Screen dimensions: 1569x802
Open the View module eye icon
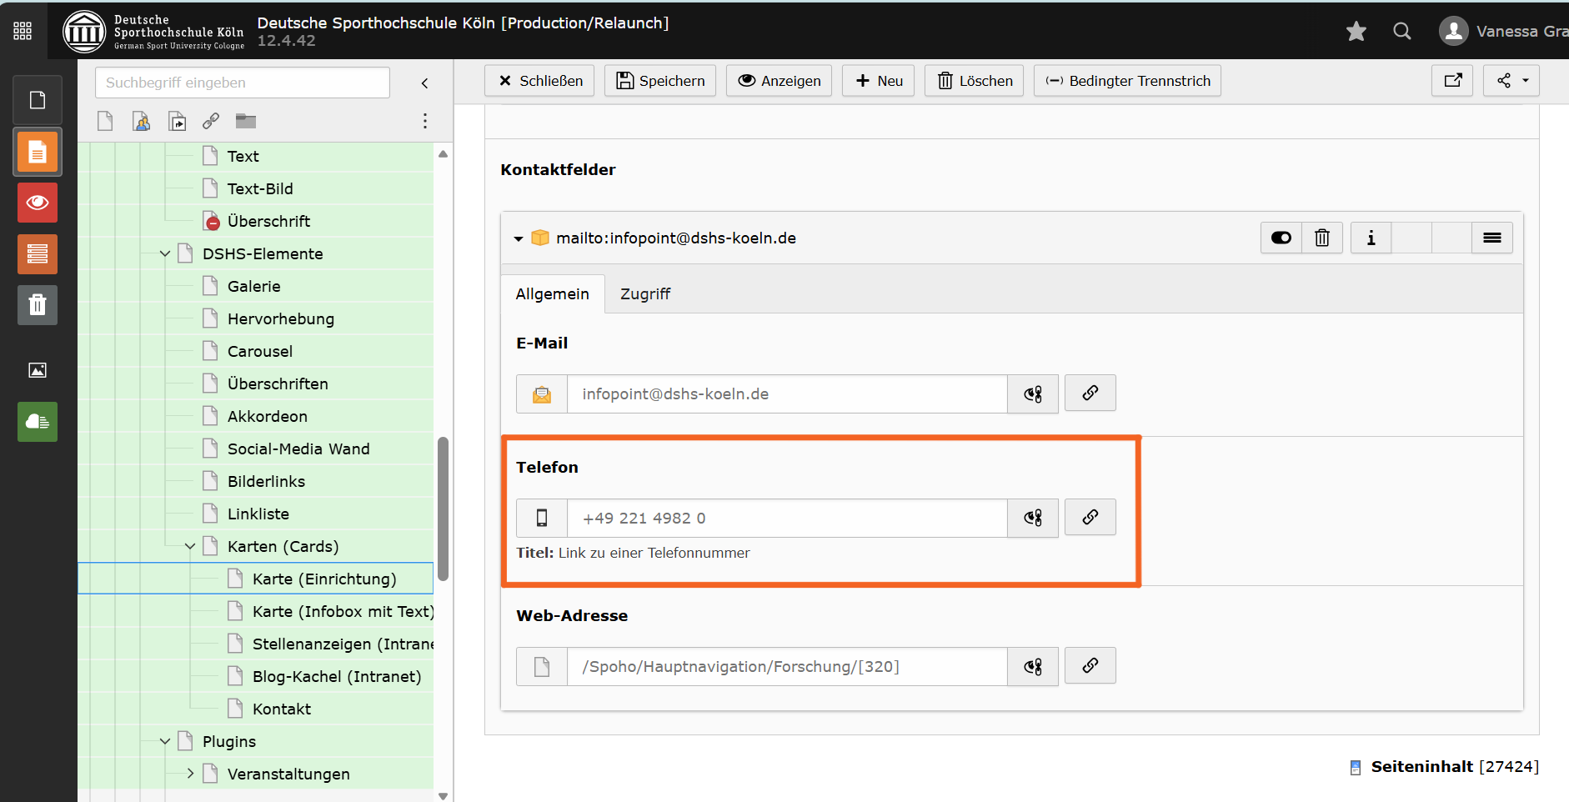pos(38,203)
